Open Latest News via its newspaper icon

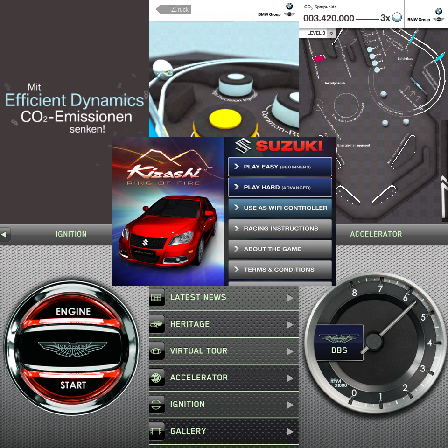pos(157,297)
